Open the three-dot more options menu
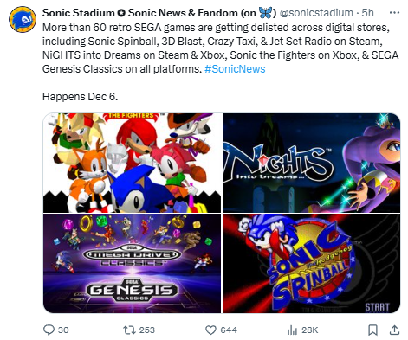408x340 pixels. [394, 13]
